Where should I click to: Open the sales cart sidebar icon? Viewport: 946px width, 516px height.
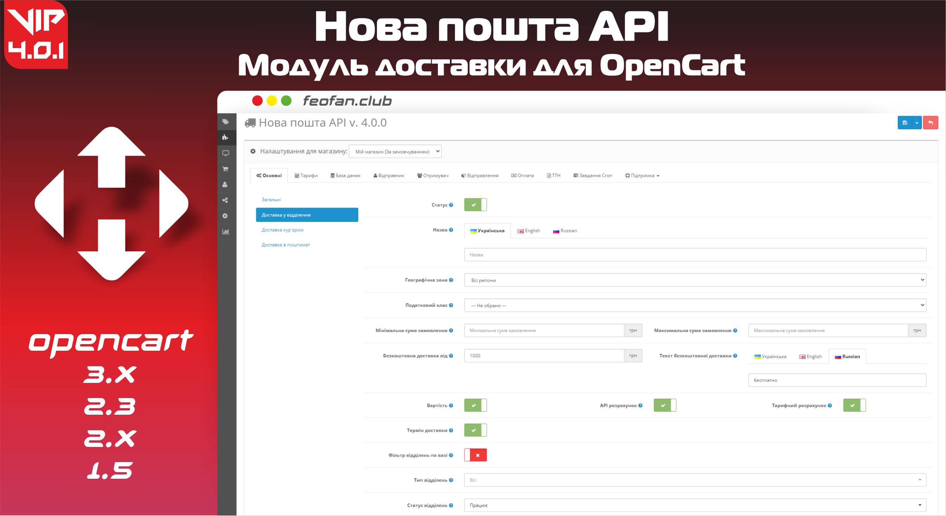pyautogui.click(x=226, y=169)
